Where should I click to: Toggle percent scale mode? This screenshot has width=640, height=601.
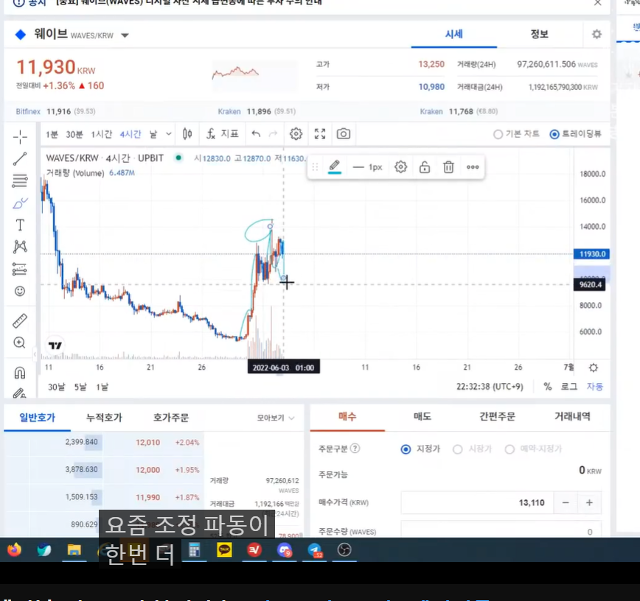coord(548,387)
